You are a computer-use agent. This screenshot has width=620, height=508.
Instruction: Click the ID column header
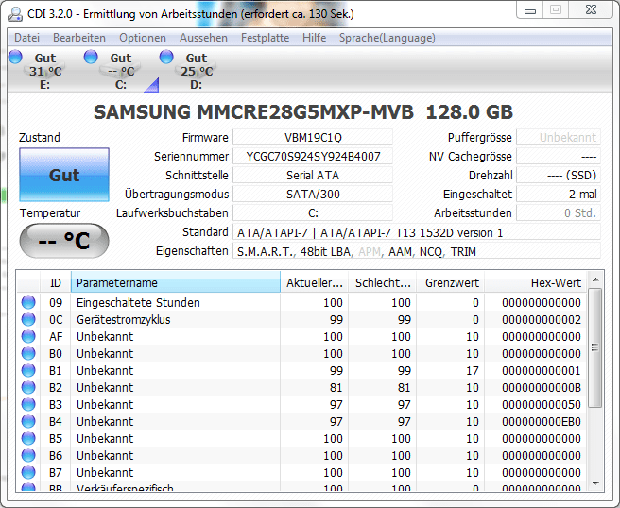56,283
